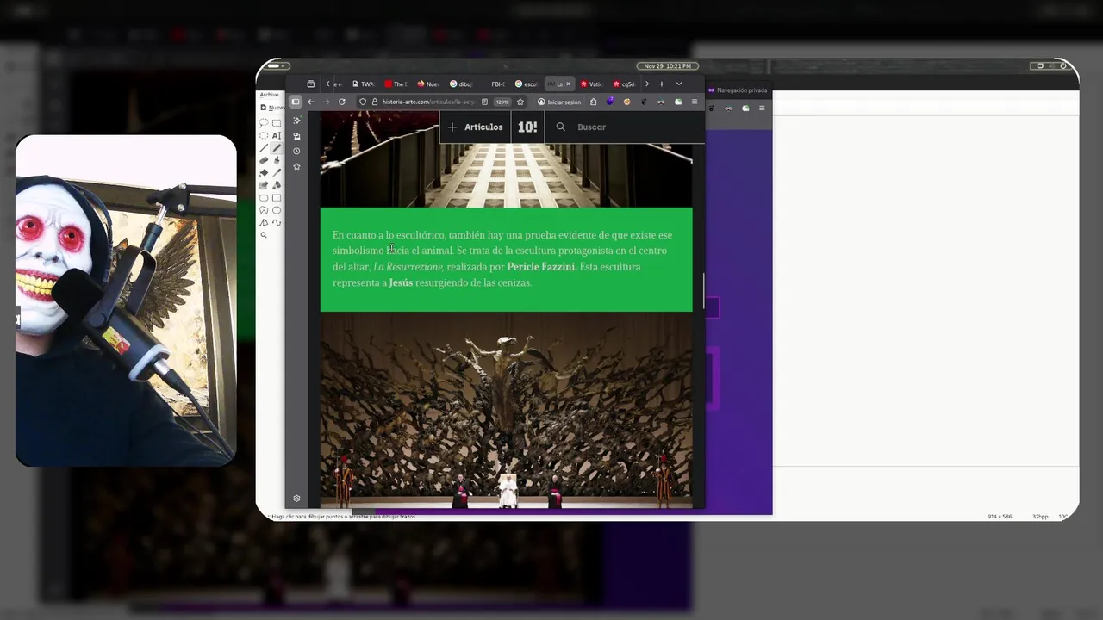Toggle the Firefox sidebar button
This screenshot has height=620, width=1103.
click(x=296, y=102)
